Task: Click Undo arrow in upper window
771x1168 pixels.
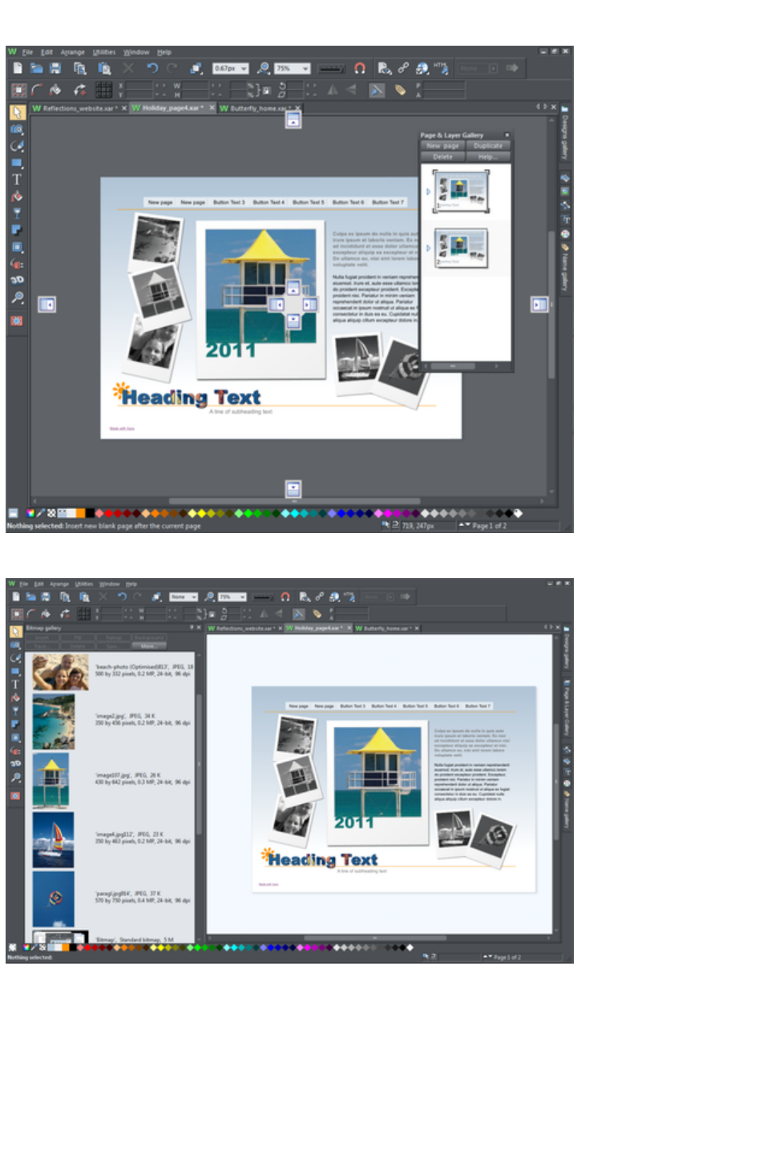Action: (152, 68)
